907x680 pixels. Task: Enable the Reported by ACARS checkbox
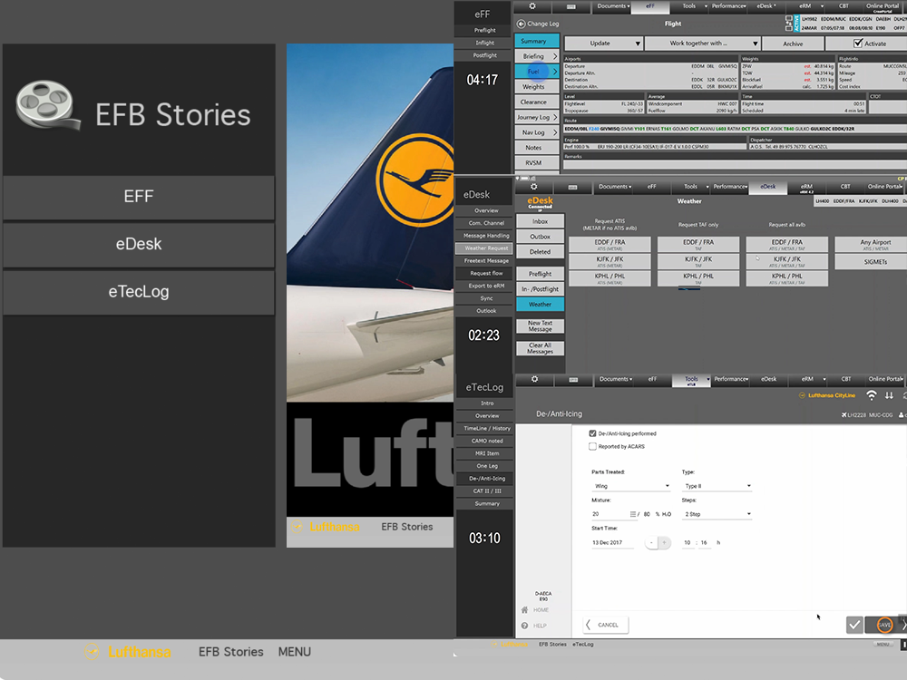click(593, 446)
